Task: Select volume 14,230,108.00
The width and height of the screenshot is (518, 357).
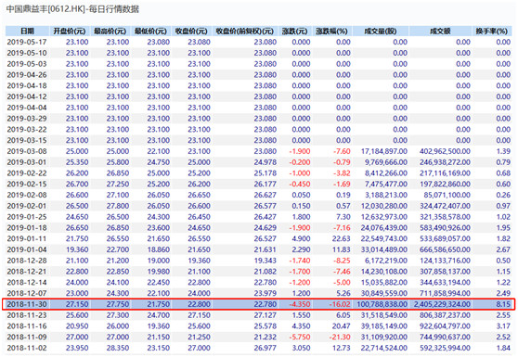Action: click(384, 272)
